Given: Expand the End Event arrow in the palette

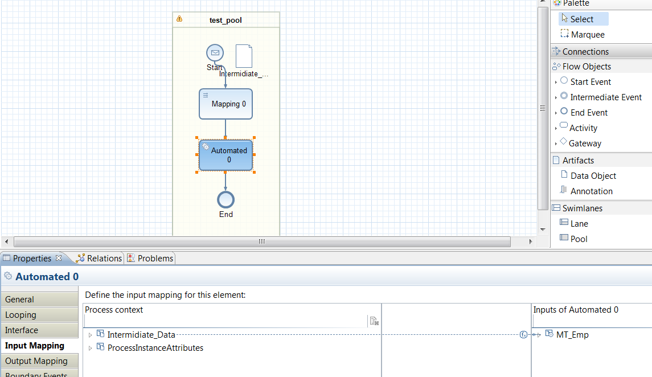Looking at the screenshot, I should 556,113.
